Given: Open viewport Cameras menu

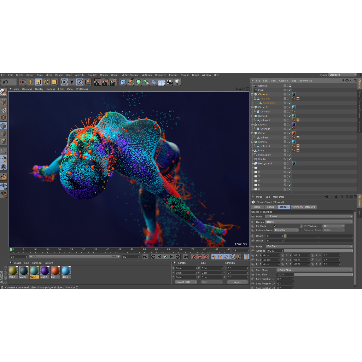Looking at the screenshot, I should click(x=27, y=89).
